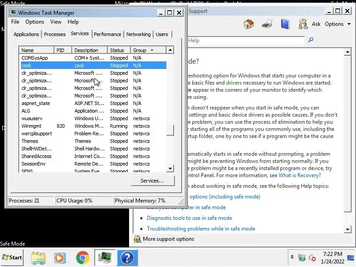Viewport: 356px width, 267px height.
Task: Click the Show desktop icon in tray
Action: pos(351,258)
